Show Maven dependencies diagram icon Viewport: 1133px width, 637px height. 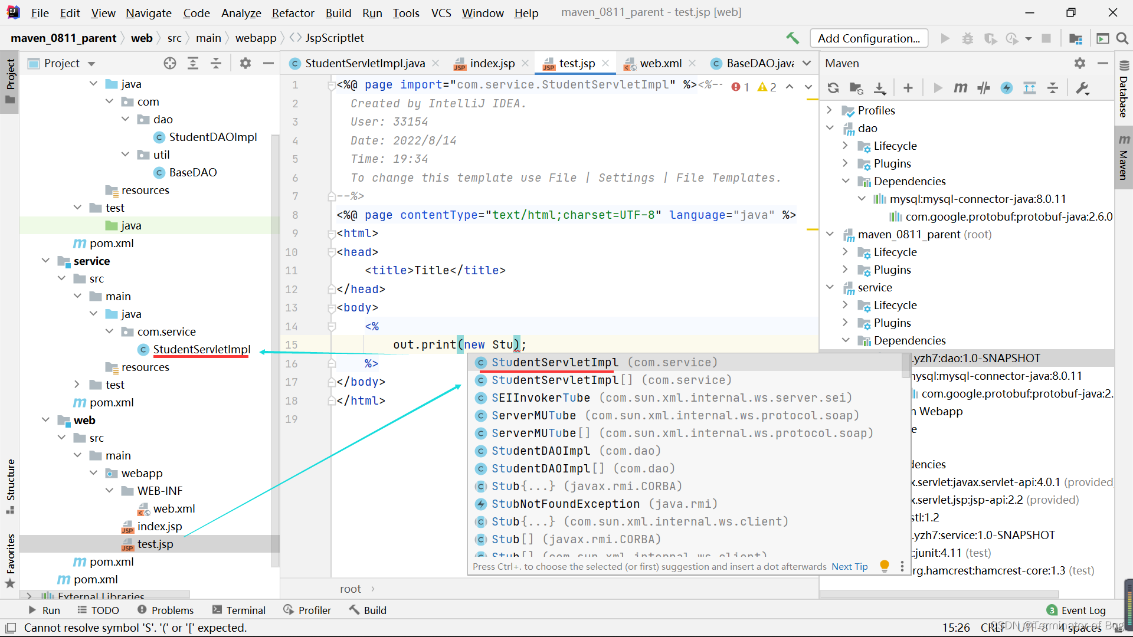tap(1030, 88)
